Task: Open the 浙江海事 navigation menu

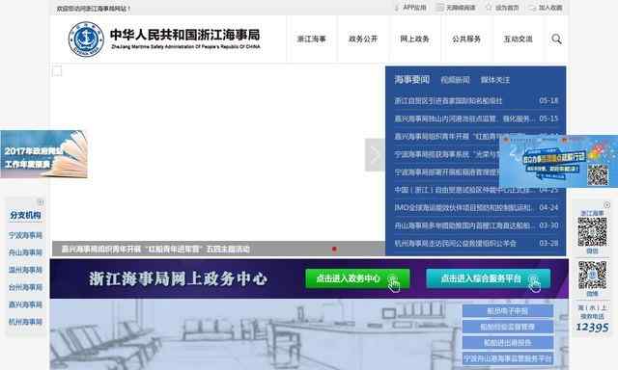Action: pos(311,39)
